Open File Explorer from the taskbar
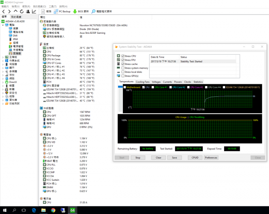269x214 pixels. point(43,210)
